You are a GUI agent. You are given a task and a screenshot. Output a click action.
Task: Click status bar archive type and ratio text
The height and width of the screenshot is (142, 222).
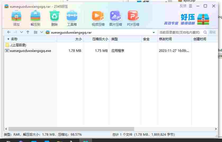(x=43, y=135)
